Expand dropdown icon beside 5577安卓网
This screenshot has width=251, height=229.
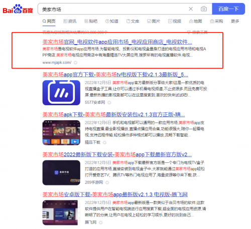pyautogui.click(x=109, y=103)
